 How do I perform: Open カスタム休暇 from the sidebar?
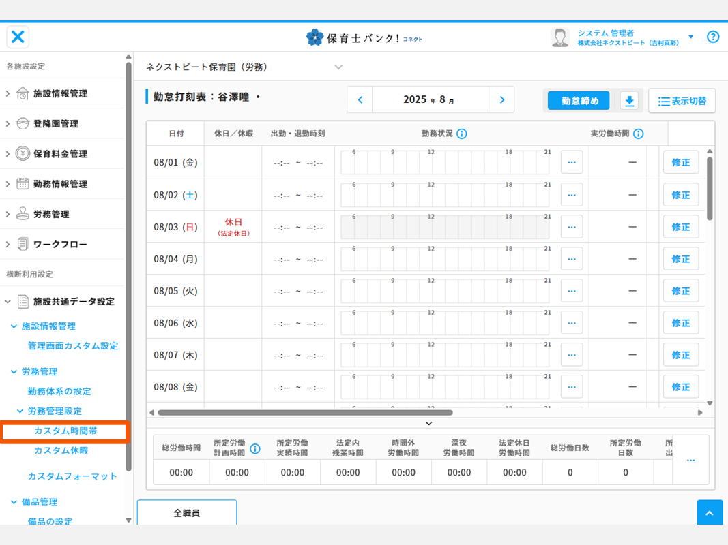click(61, 450)
